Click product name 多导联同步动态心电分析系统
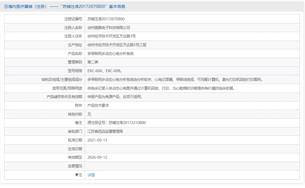Screen dimensions: 305x188 click(111, 54)
